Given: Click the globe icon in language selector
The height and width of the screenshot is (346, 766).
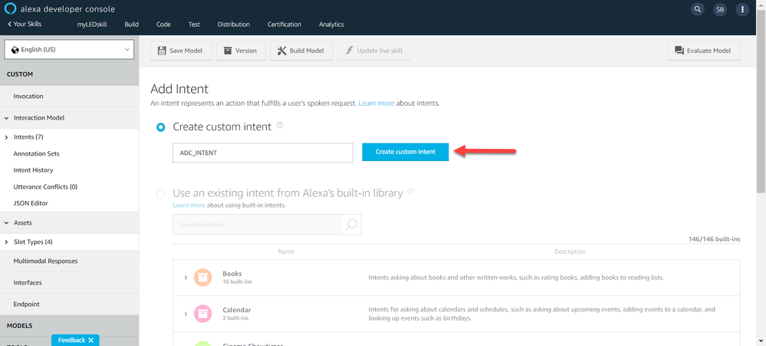Looking at the screenshot, I should click(x=15, y=50).
